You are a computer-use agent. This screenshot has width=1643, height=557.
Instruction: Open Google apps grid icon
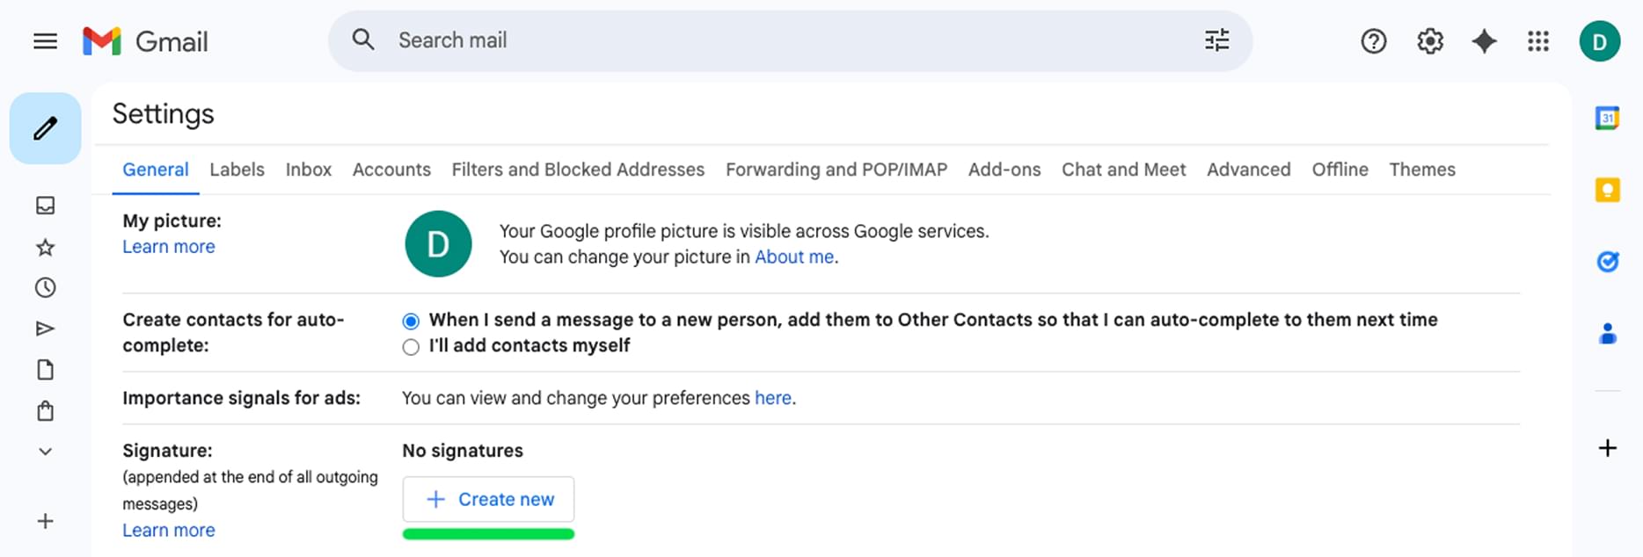[x=1538, y=41]
